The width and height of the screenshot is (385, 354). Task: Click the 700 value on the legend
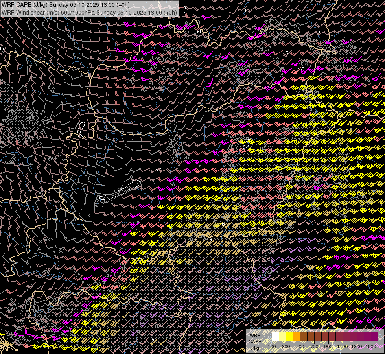[314, 347]
